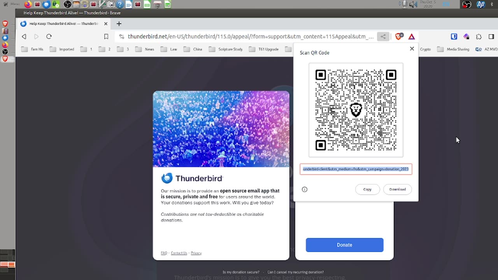Image resolution: width=498 pixels, height=280 pixels.
Task: Click 'Is my donation secure?' link
Action: [x=241, y=272]
